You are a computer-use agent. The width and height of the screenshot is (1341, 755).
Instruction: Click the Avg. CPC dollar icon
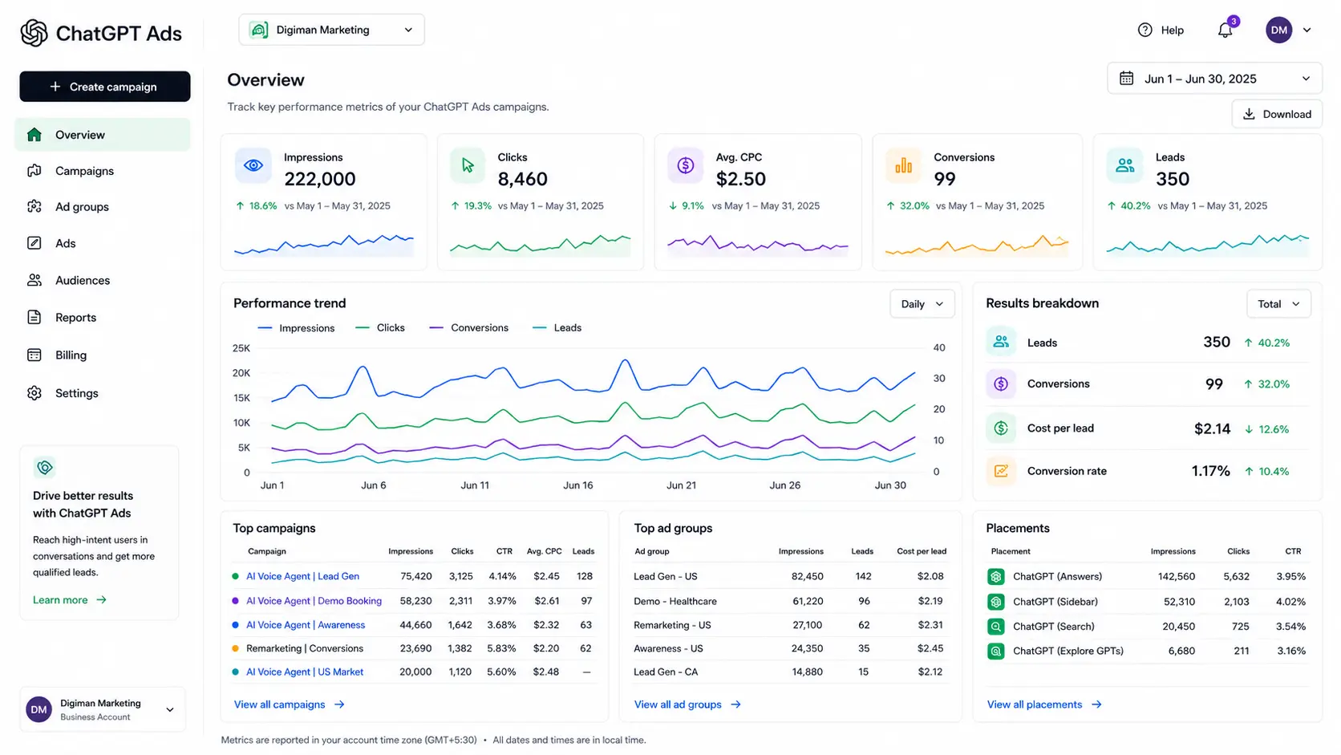click(x=685, y=165)
